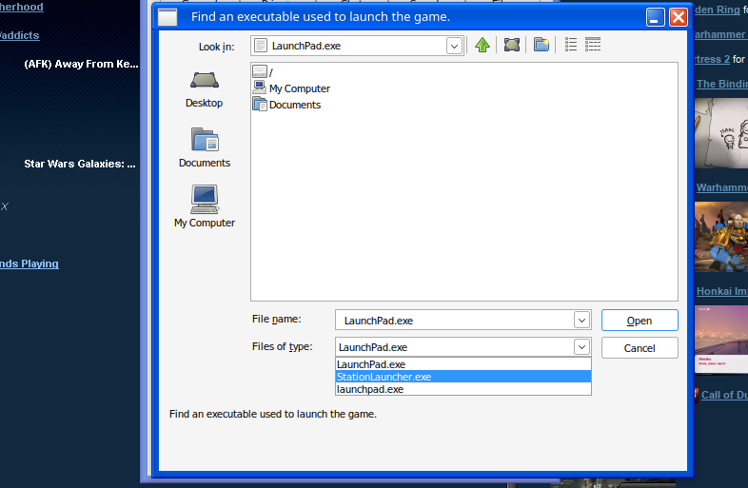This screenshot has width=748, height=488.
Task: Expand the File name dropdown arrow
Action: click(581, 320)
